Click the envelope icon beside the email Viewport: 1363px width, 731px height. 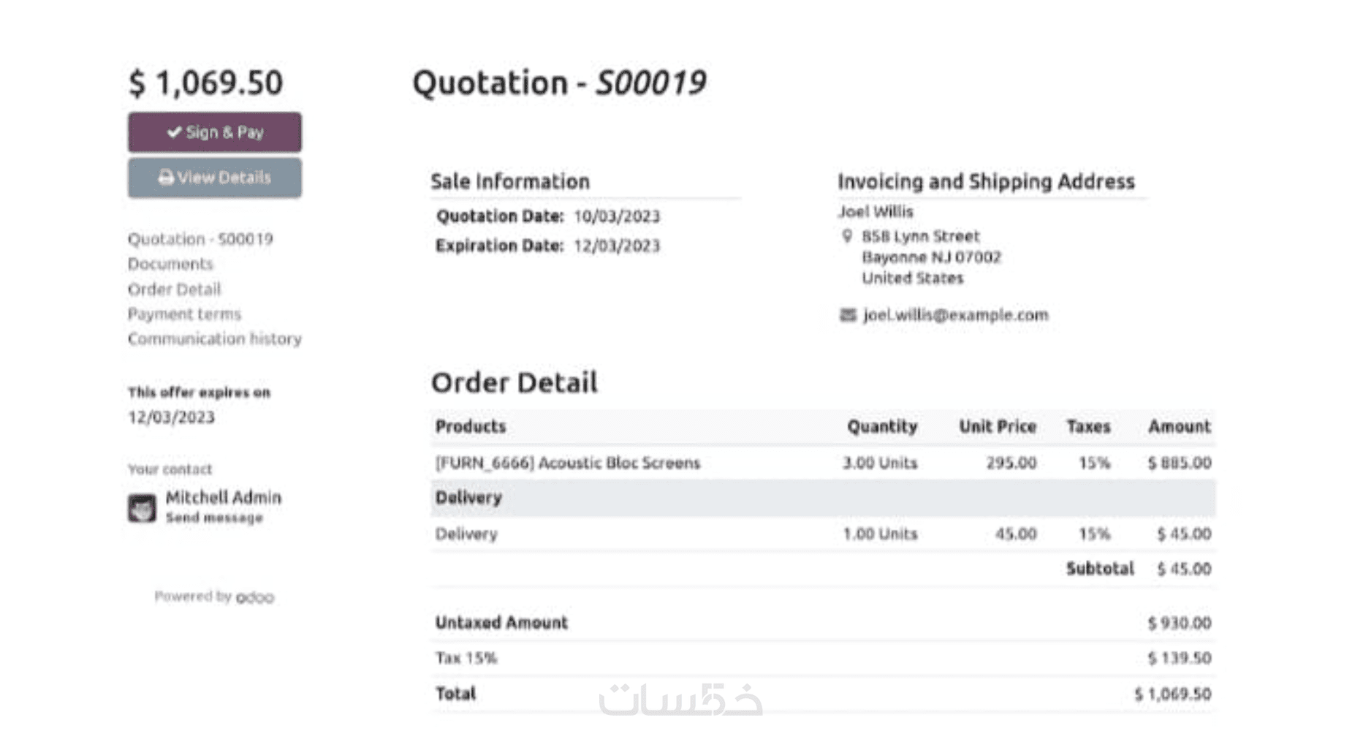pyautogui.click(x=848, y=315)
